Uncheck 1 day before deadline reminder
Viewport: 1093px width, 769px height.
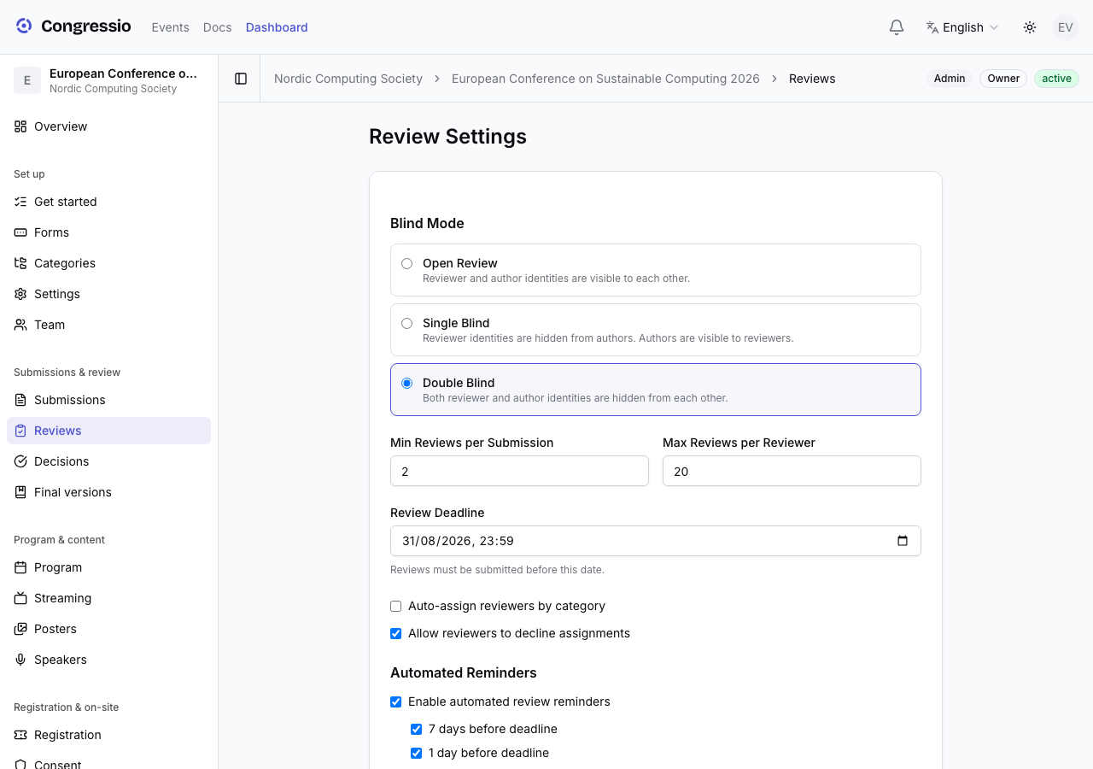coord(417,753)
